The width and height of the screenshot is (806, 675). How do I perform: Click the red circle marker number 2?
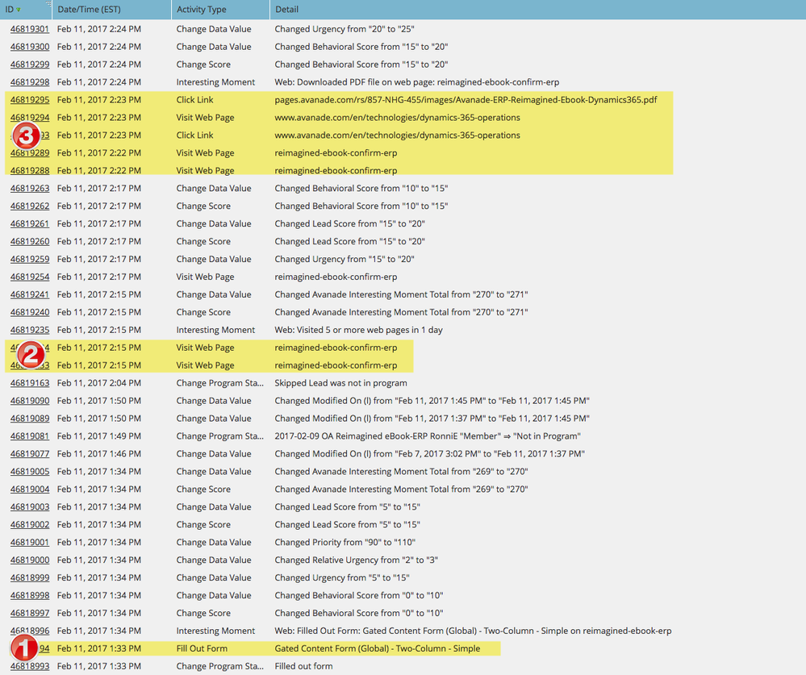(30, 354)
